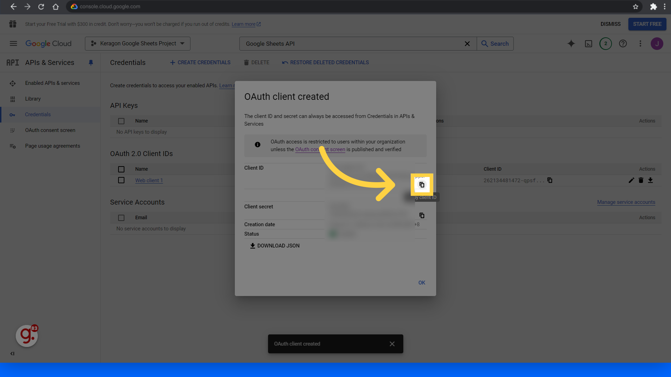Bookmark this page with the star

(635, 7)
